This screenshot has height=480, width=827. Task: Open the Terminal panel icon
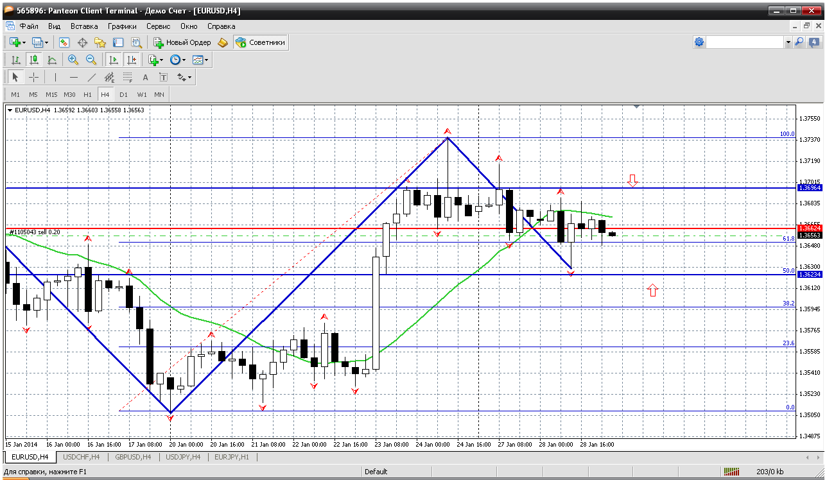coord(118,42)
